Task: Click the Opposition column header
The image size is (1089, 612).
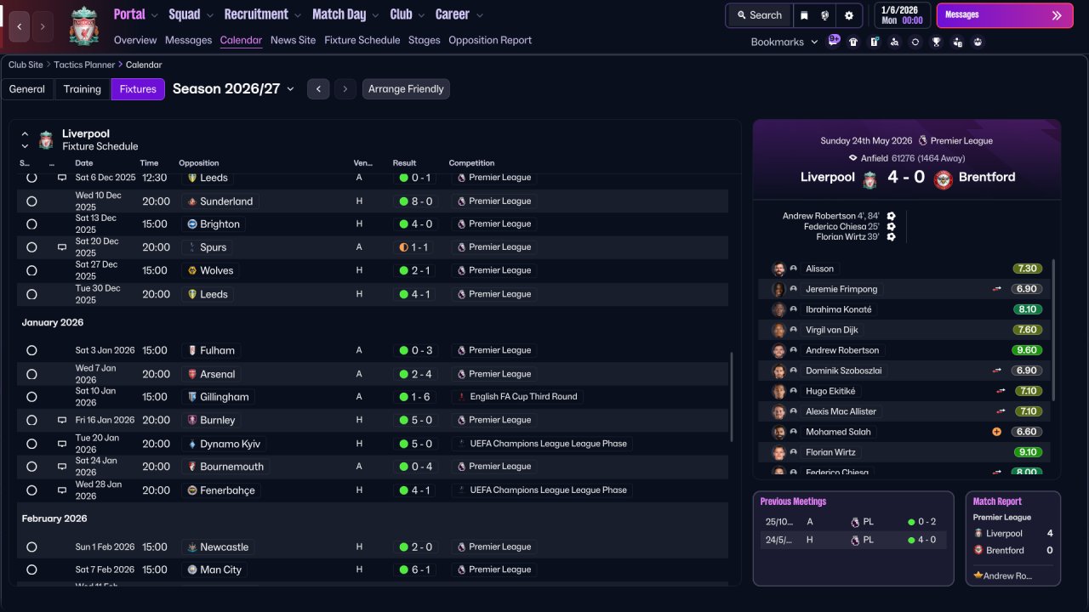Action: click(x=199, y=163)
